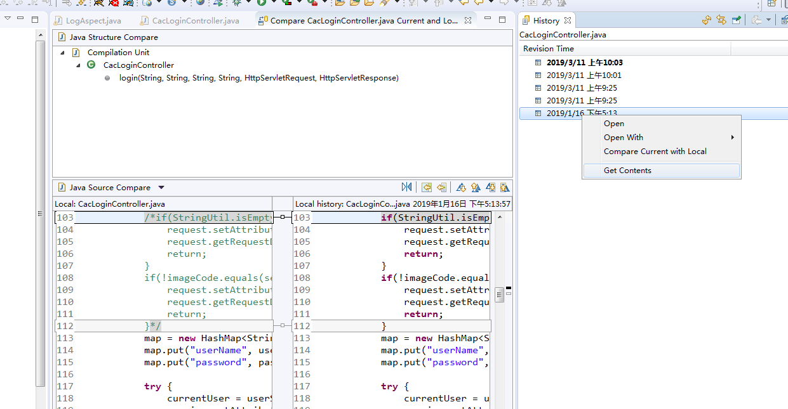Pin the History view
788x409 pixels.
click(737, 20)
